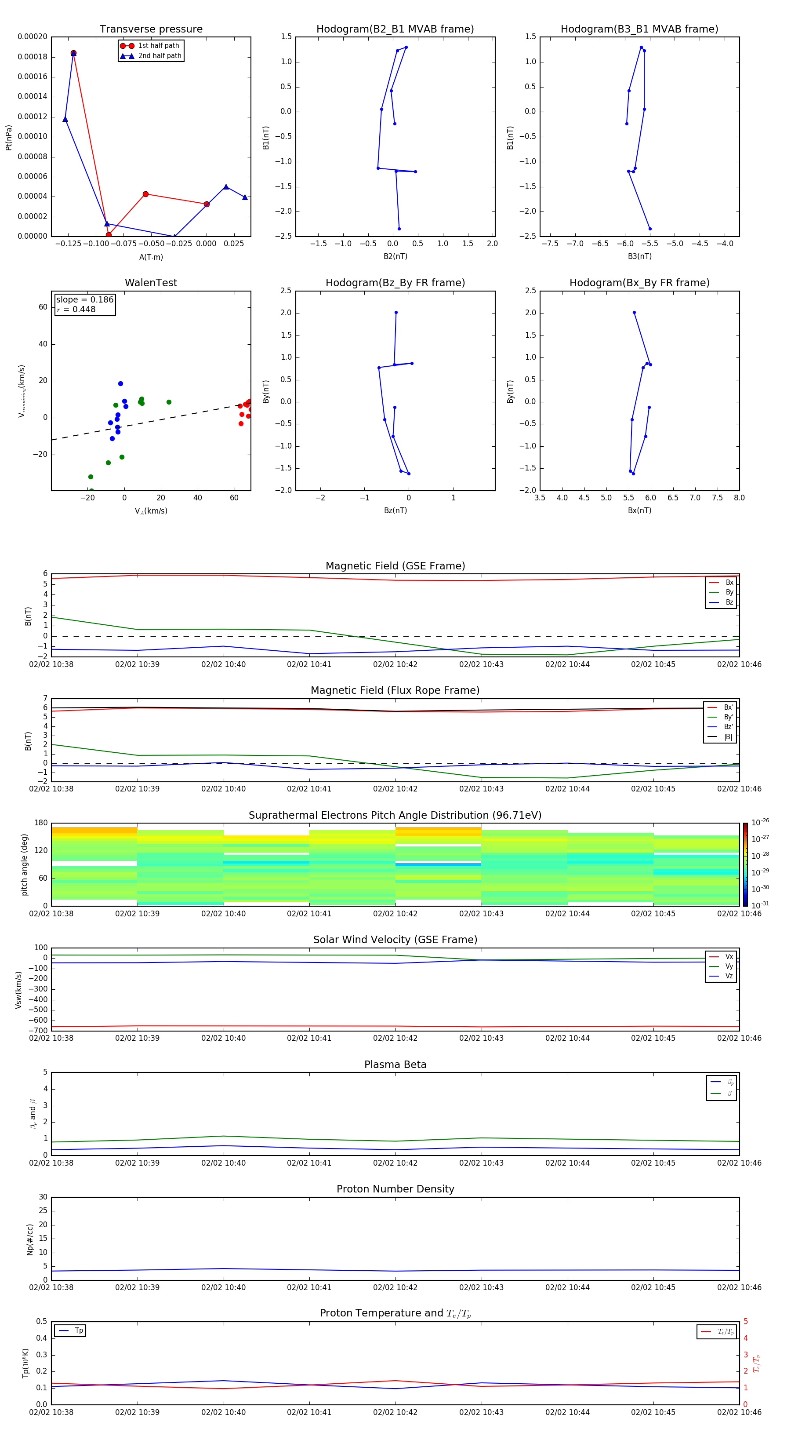The height and width of the screenshot is (1451, 791).
Task: Select "B(nT)" label of the Flux Rope panel
Action: [28, 741]
